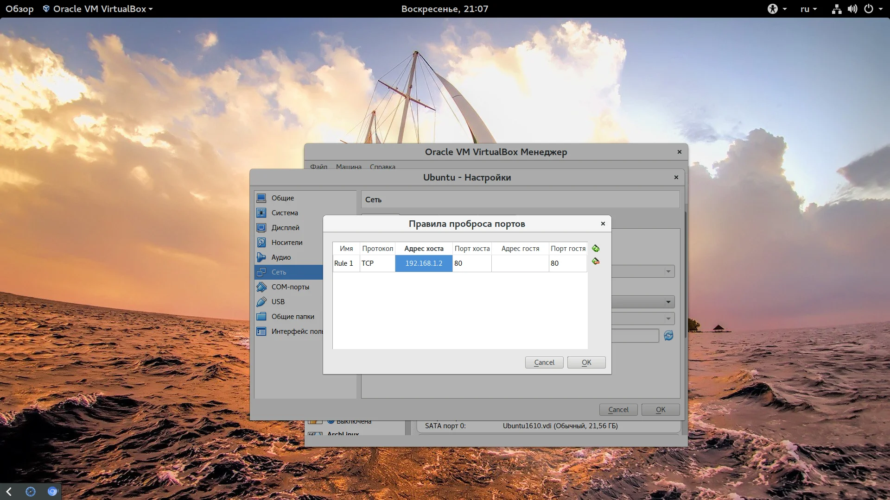Edit the host port cell of Rule 1
Viewport: 890px width, 500px height.
coord(471,263)
